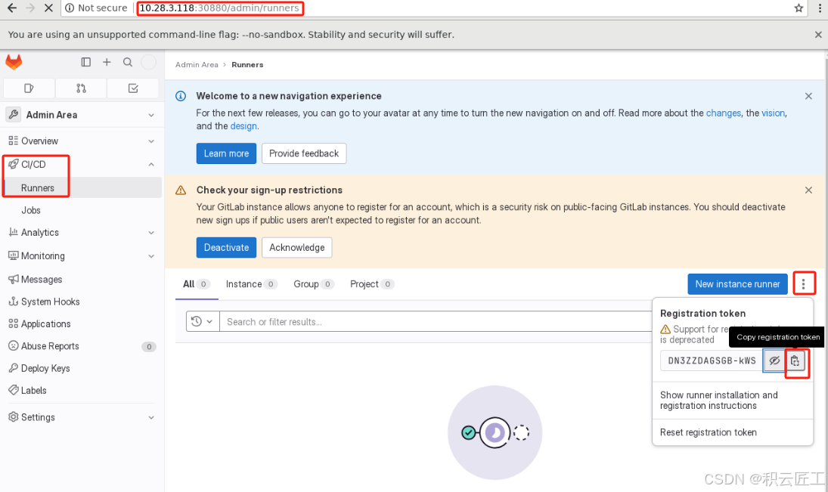
Task: Follow the vision link
Action: [773, 113]
